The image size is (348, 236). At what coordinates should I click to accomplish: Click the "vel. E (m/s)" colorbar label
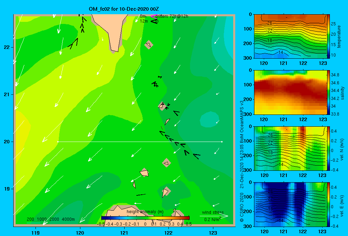click(x=342, y=206)
